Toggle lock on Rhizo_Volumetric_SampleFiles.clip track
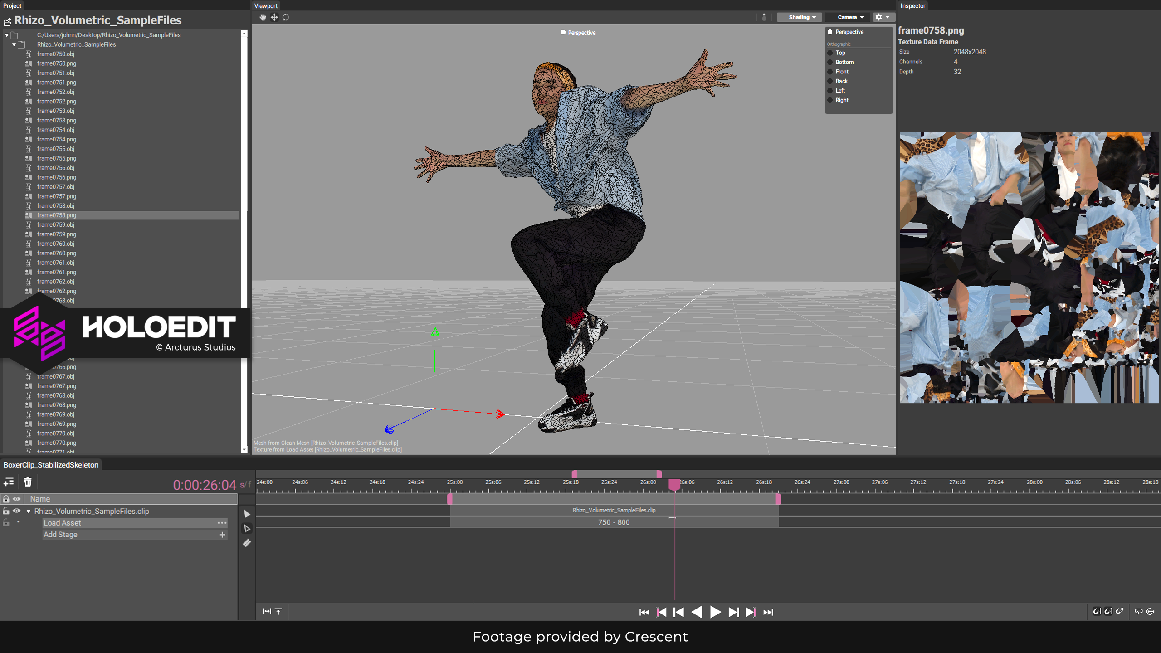Image resolution: width=1161 pixels, height=653 pixels. pos(6,511)
